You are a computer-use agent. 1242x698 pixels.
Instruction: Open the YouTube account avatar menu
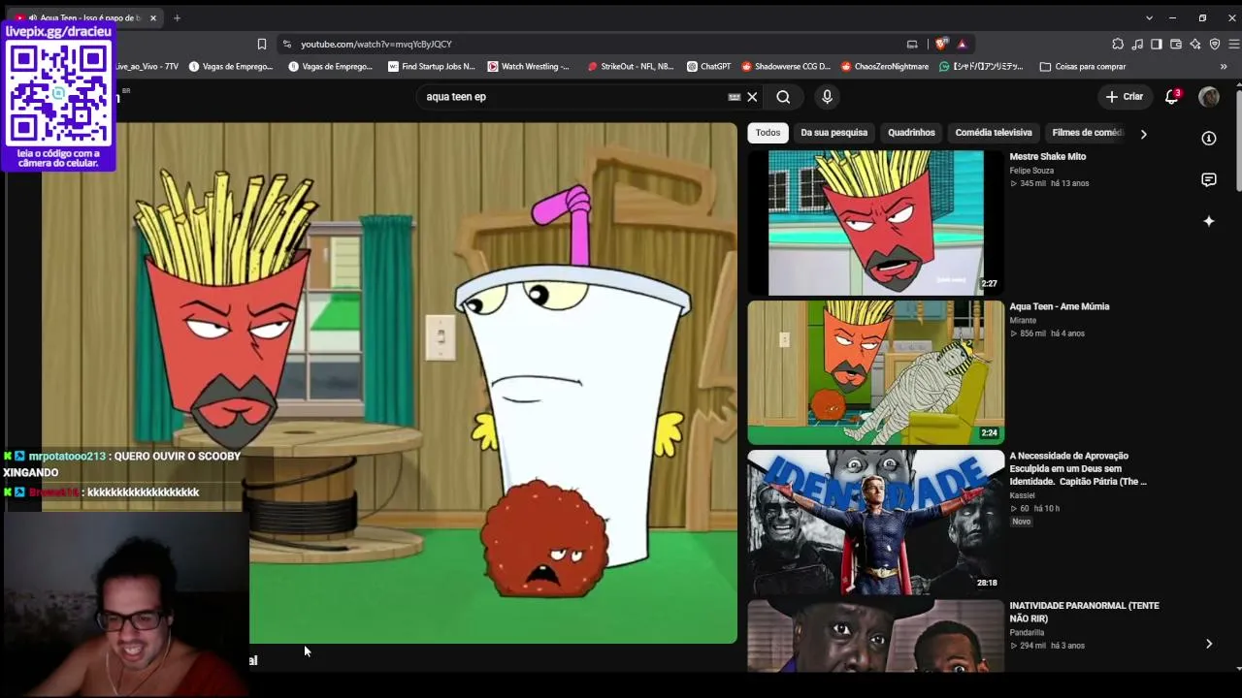1209,96
